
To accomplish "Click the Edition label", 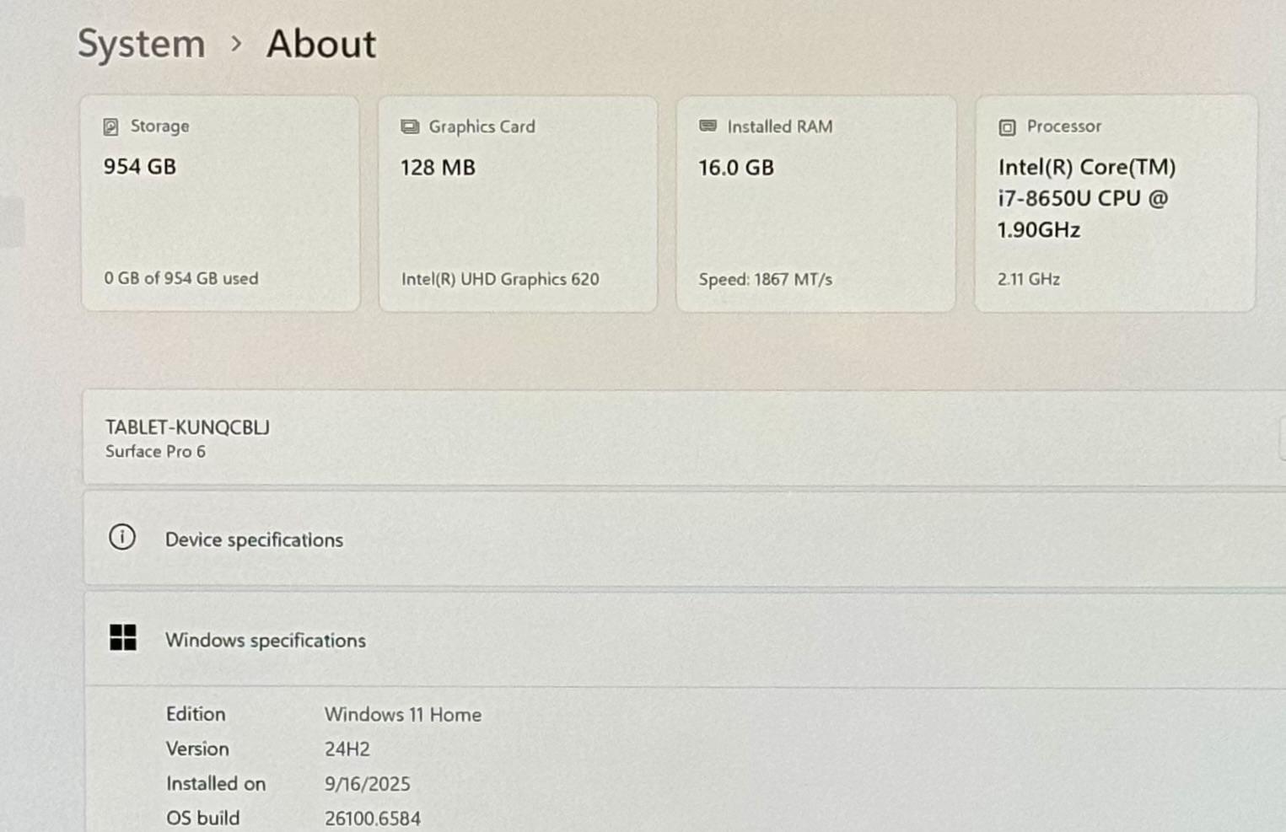I will (196, 714).
